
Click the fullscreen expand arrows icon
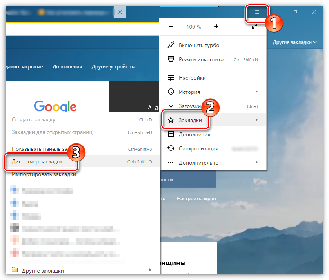click(254, 26)
